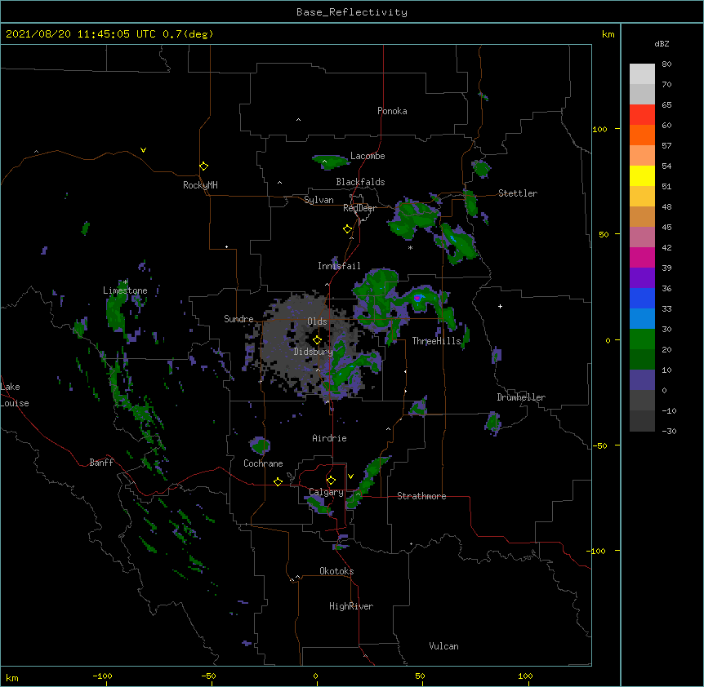
Task: Click the HighRiver city label
Action: tap(351, 606)
